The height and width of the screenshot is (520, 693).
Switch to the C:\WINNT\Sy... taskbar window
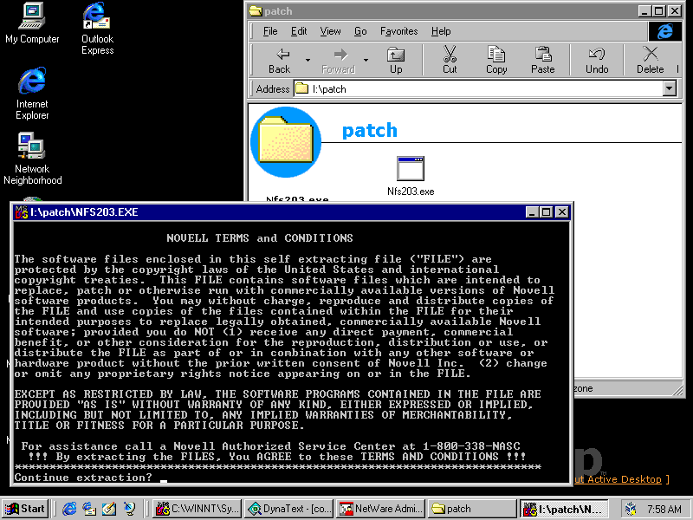coord(198,509)
